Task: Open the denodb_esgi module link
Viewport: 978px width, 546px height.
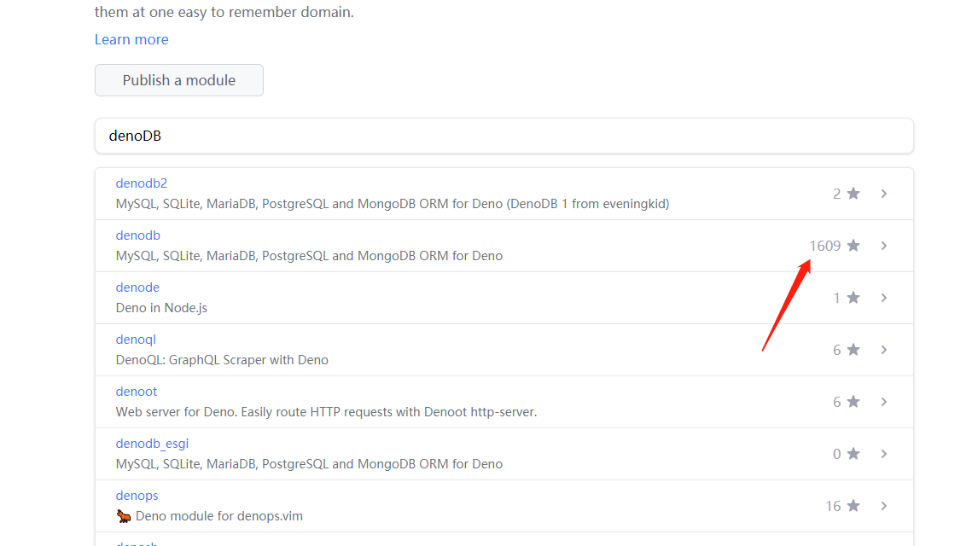Action: click(x=152, y=444)
